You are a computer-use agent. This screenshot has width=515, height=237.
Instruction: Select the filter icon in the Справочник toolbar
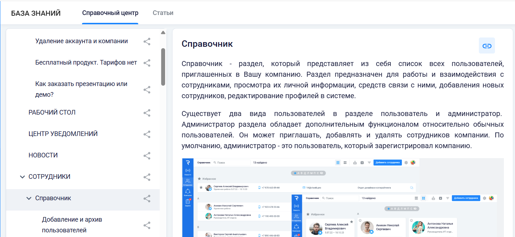tap(370, 163)
